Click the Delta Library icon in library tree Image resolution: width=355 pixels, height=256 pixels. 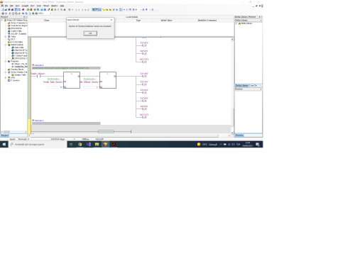[x=239, y=23]
